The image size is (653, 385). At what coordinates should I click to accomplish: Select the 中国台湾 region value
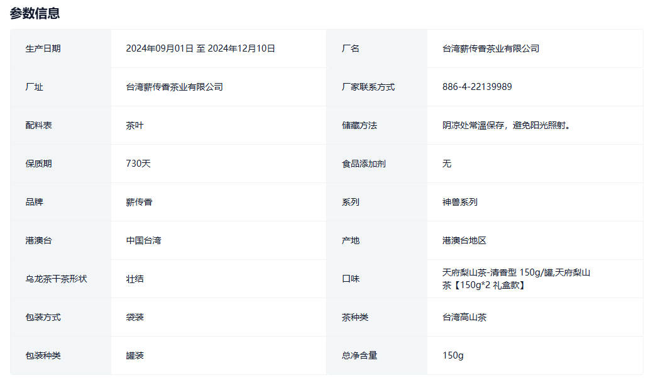click(x=143, y=240)
